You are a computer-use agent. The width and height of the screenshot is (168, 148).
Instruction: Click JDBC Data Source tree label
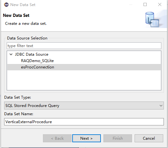[31, 54]
